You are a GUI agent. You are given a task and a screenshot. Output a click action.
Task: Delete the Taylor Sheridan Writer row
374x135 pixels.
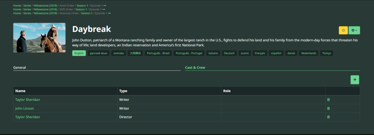(x=328, y=100)
